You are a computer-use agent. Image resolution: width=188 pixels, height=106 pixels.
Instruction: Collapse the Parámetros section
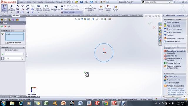coord(24,47)
